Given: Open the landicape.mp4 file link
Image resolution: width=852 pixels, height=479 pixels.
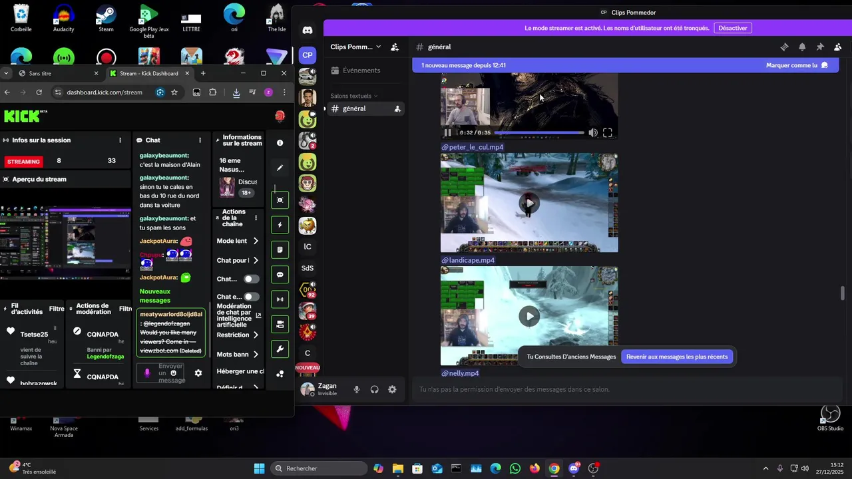Looking at the screenshot, I should (472, 260).
